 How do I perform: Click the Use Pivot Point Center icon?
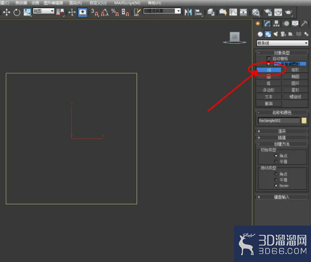(60, 12)
